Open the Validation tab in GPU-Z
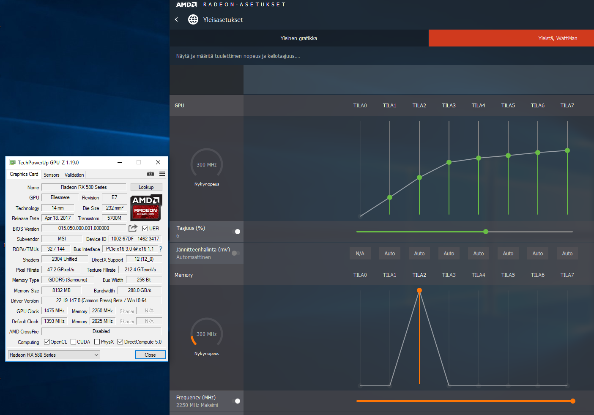The image size is (594, 415). (x=74, y=175)
